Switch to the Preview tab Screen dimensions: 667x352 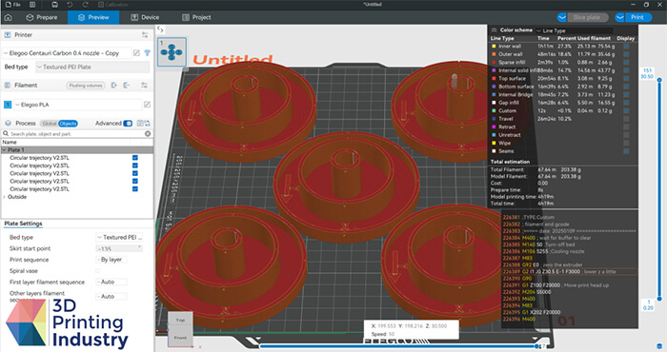[93, 17]
